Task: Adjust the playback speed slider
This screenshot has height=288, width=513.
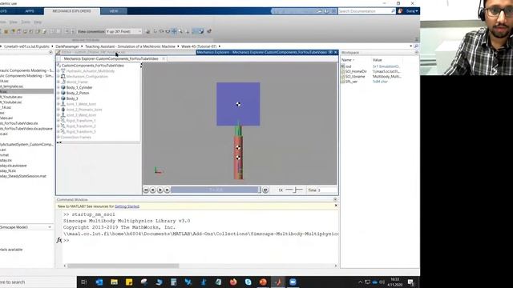Action: [x=294, y=190]
